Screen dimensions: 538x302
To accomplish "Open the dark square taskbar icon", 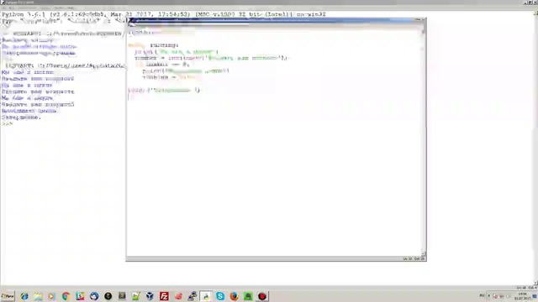I will point(122,296).
